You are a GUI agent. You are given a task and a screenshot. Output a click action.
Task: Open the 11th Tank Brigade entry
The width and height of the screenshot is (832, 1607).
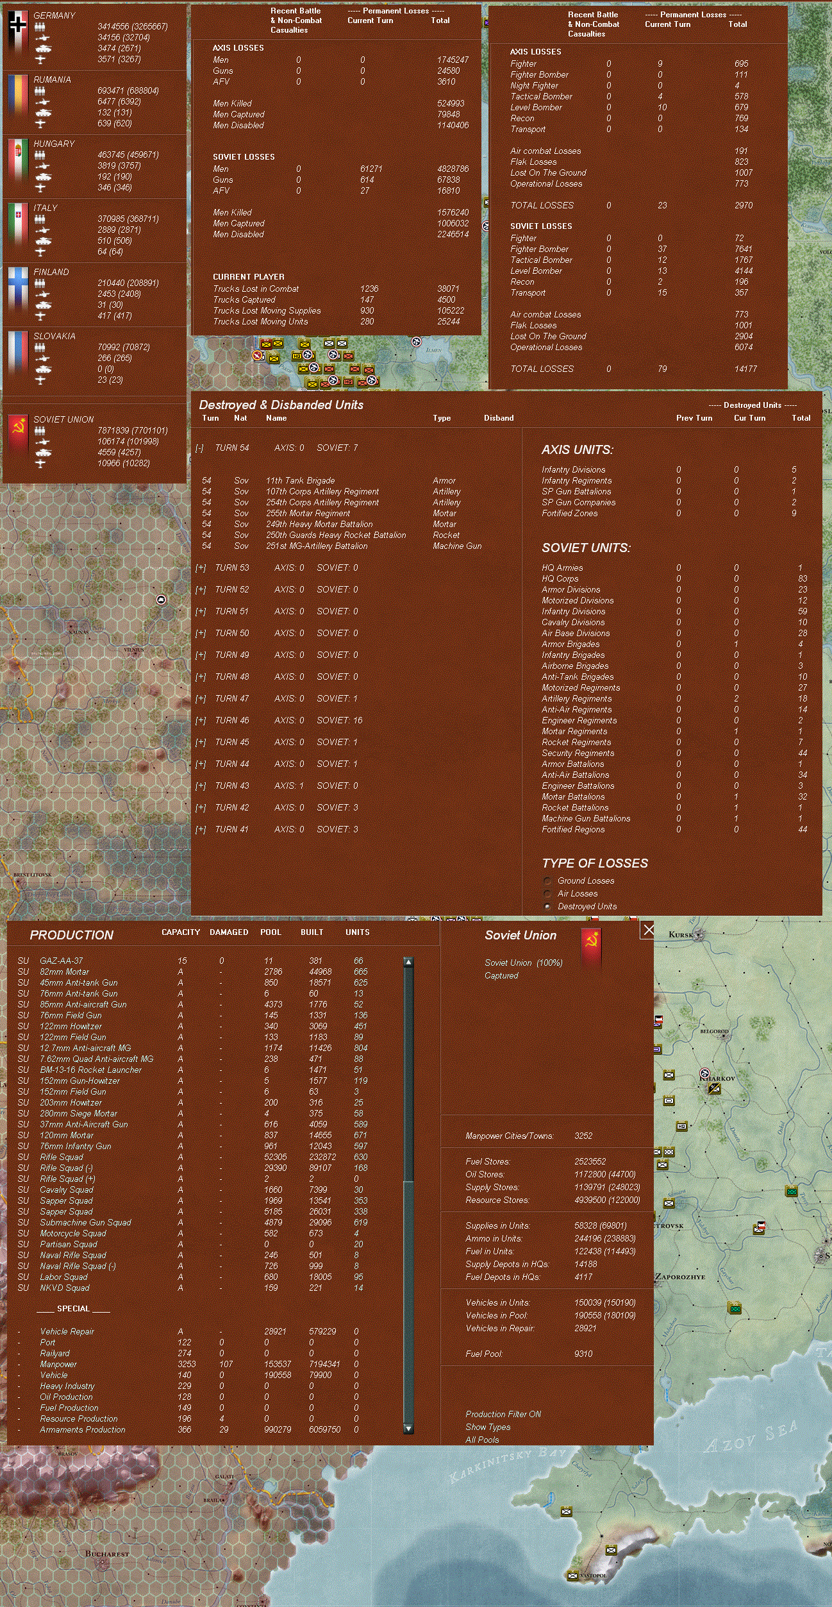coord(301,481)
